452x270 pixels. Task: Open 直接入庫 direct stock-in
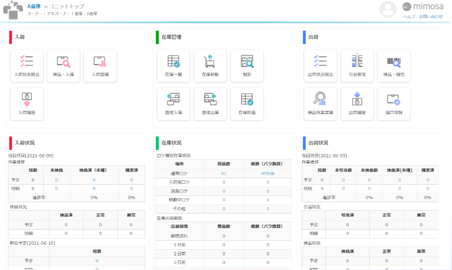[x=174, y=104]
